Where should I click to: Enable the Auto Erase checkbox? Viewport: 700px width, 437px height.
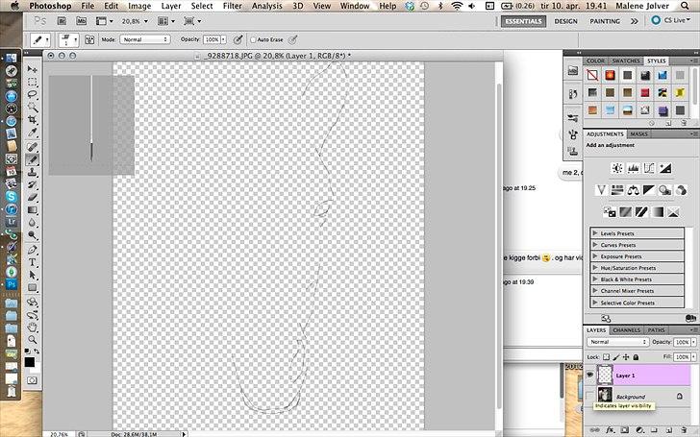click(x=252, y=40)
